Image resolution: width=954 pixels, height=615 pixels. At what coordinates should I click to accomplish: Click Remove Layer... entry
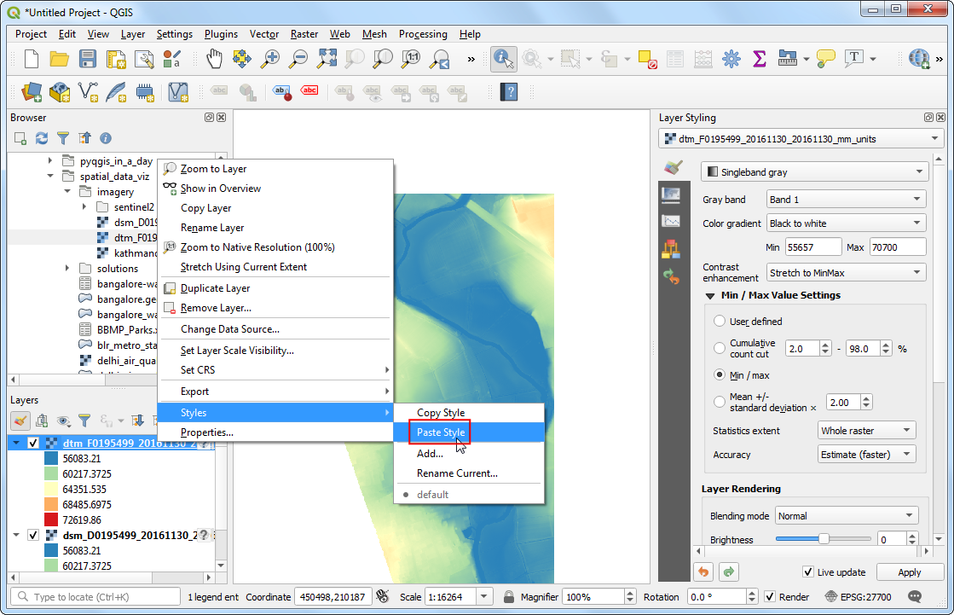click(x=275, y=308)
